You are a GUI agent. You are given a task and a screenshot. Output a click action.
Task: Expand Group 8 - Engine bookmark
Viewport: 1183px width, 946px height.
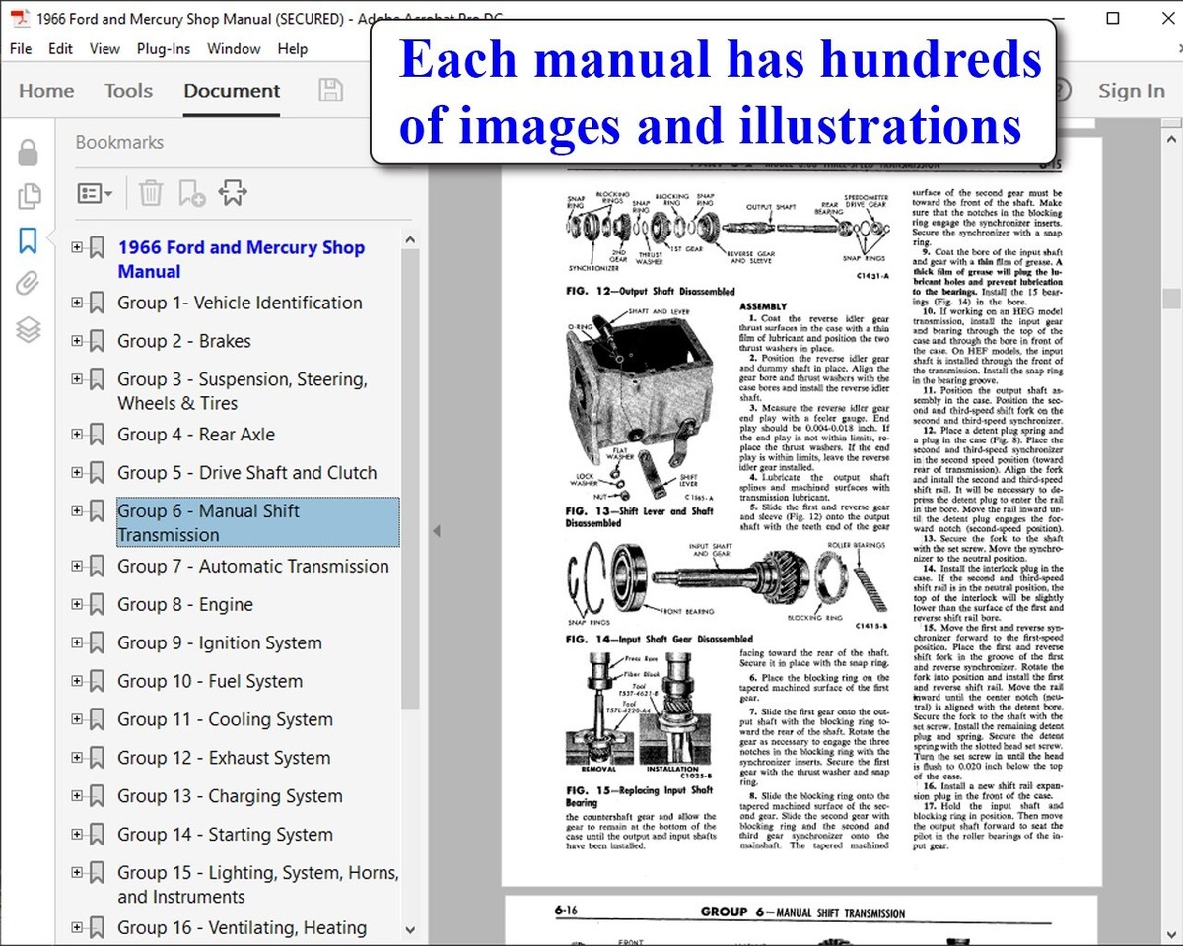[77, 604]
